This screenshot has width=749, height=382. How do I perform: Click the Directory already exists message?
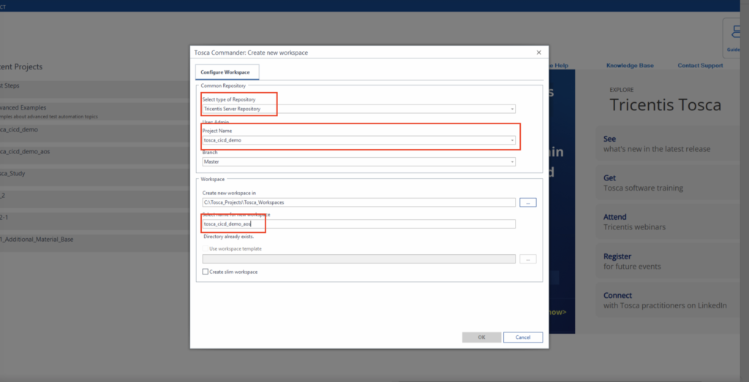pyautogui.click(x=228, y=237)
